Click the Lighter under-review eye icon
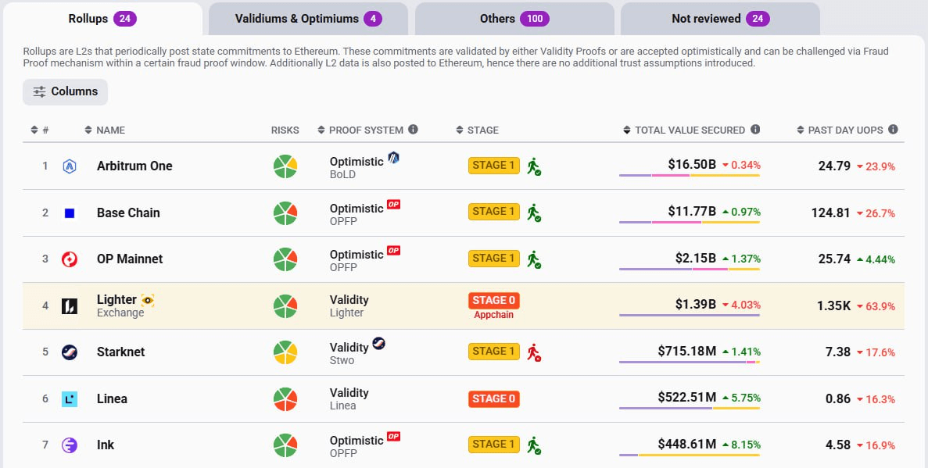This screenshot has height=468, width=928. click(x=148, y=300)
